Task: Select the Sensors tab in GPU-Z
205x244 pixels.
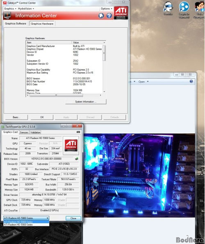Action: (24, 132)
